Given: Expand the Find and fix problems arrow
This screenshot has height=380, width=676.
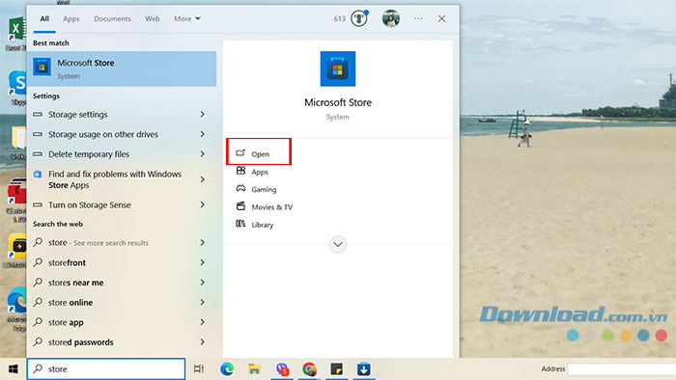Looking at the screenshot, I should pos(202,179).
